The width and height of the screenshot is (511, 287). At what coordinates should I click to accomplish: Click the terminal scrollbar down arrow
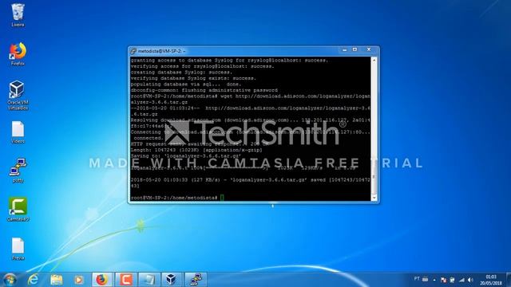[374, 198]
